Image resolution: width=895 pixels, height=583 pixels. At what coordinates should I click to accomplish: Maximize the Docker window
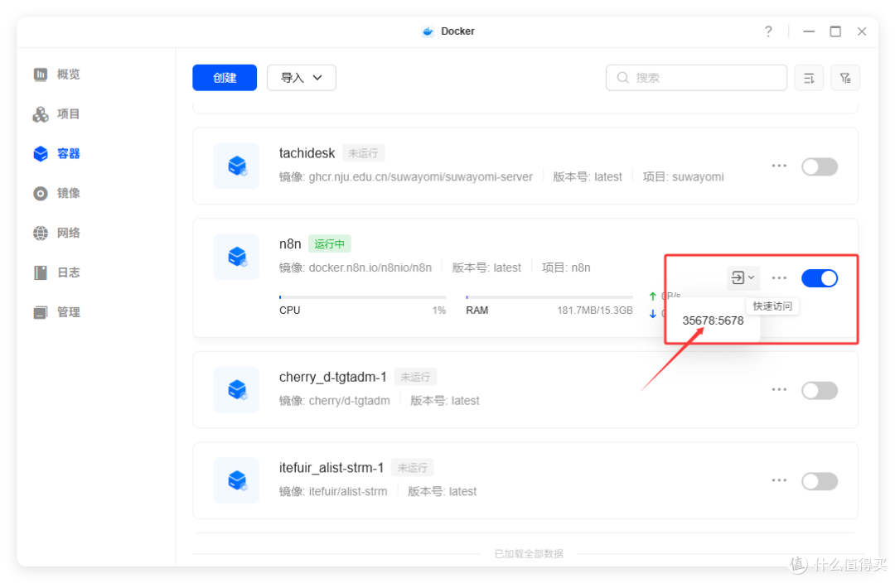tap(835, 31)
